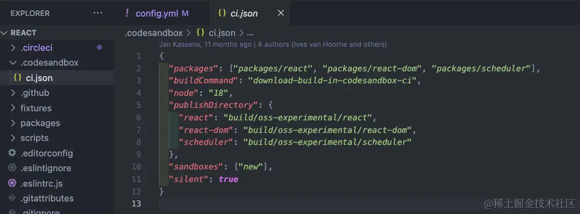
Task: Click the .editorconfig gear icon
Action: pyautogui.click(x=12, y=153)
